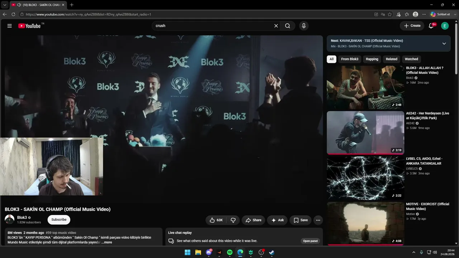This screenshot has height=258, width=459.
Task: Dislike the video
Action: 233,220
